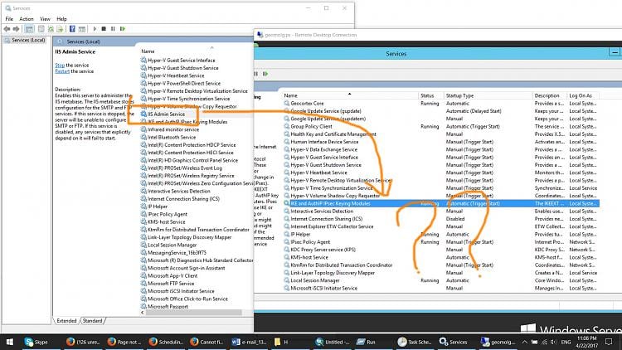This screenshot has height=350, width=622.
Task: Click the Restart Service icon in local toolbar
Action: click(x=123, y=29)
